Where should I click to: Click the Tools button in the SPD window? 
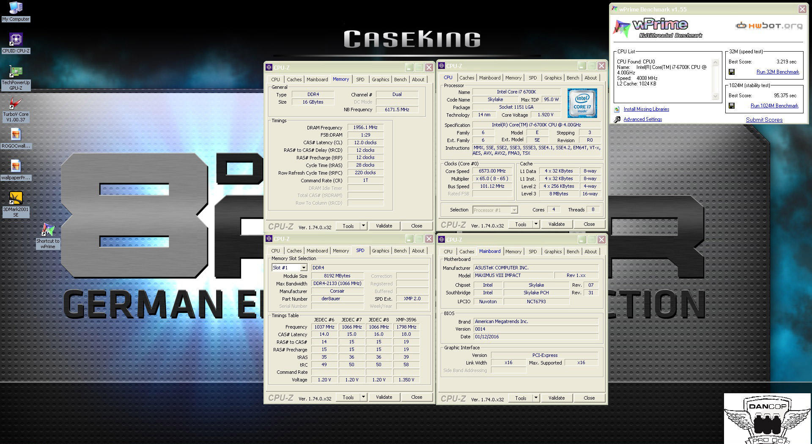coord(348,397)
